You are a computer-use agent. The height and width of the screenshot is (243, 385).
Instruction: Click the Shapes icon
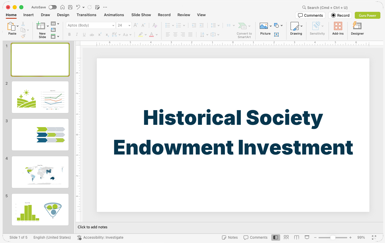(277, 25)
